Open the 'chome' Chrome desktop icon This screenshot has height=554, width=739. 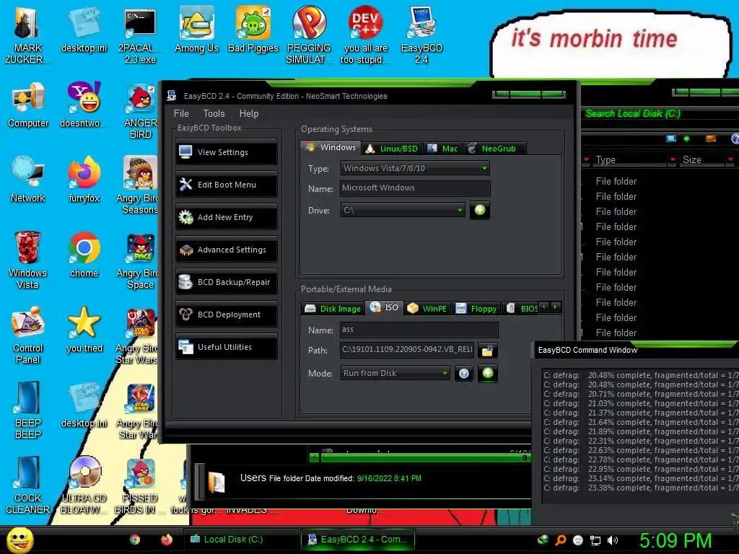coord(84,255)
